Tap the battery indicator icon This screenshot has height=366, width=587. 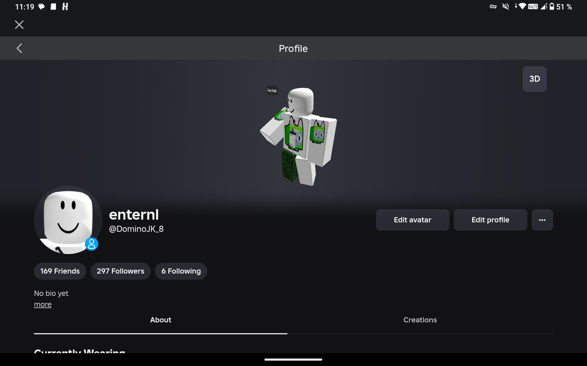[552, 6]
